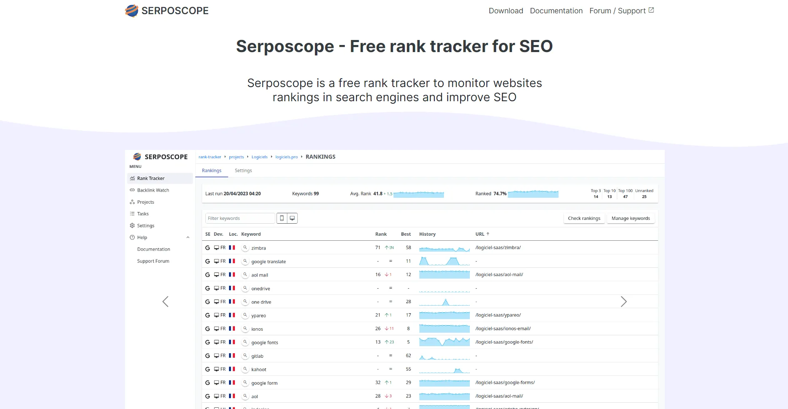Screen dimensions: 788x409
Task: Click the search icon beside onedrive
Action: pos(245,288)
